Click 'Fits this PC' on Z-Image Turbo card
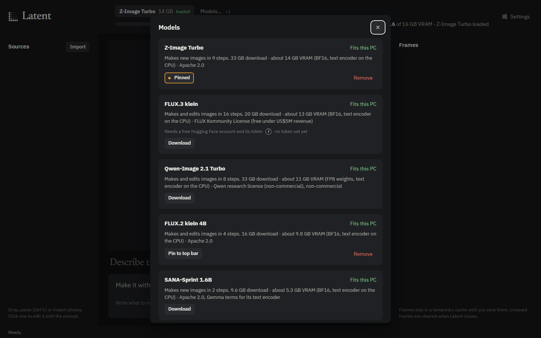Screen dimensions: 541x338 coord(363,48)
